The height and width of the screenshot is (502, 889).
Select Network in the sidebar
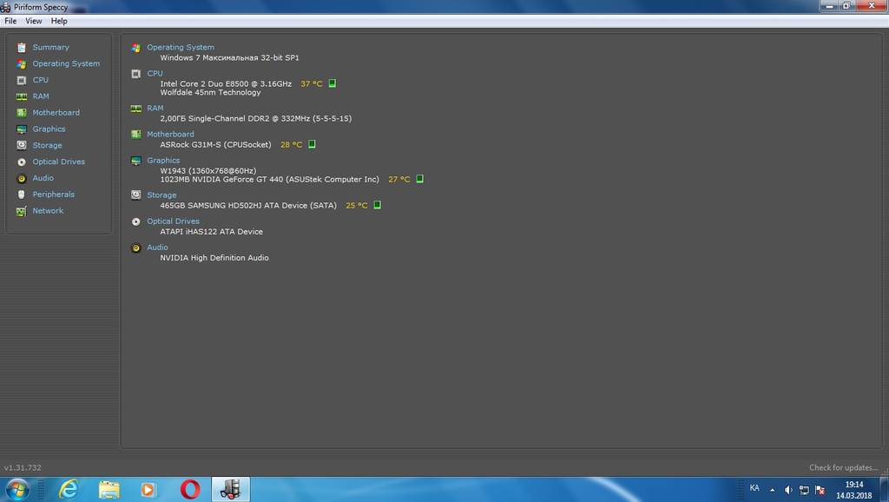point(49,211)
